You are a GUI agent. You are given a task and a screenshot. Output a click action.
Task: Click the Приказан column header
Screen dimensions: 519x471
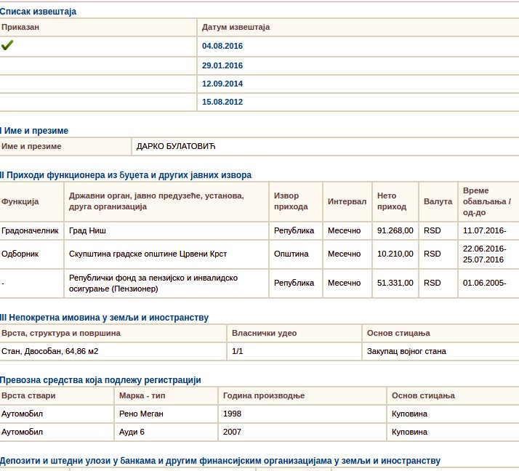[x=20, y=27]
